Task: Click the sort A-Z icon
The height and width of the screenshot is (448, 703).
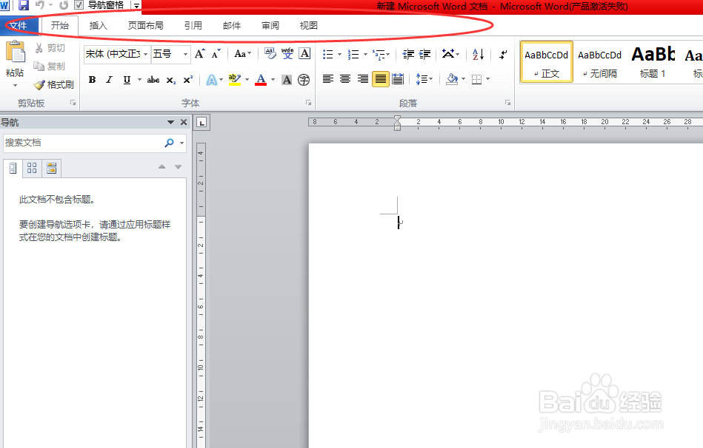Action: [478, 55]
